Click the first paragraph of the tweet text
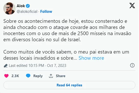The height and width of the screenshot is (93, 139). [67, 30]
